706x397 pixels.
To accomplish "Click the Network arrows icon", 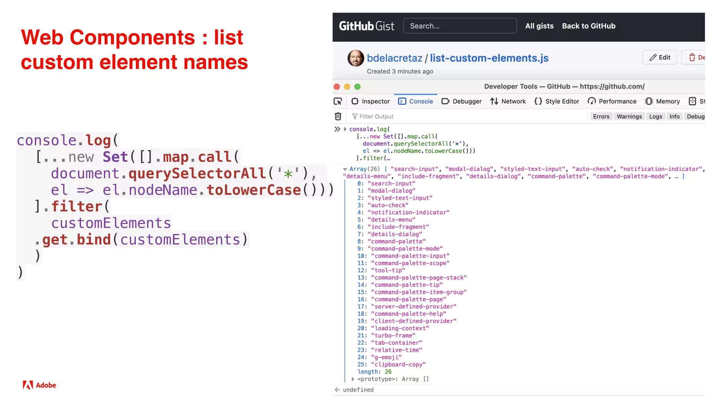I will tap(494, 101).
